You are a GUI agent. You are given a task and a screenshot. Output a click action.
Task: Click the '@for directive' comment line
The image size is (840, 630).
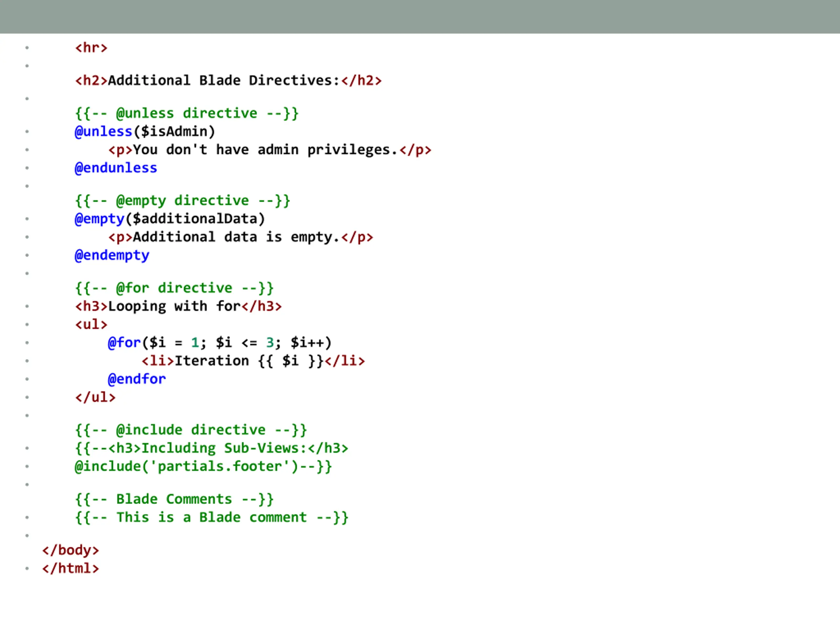[x=174, y=288]
